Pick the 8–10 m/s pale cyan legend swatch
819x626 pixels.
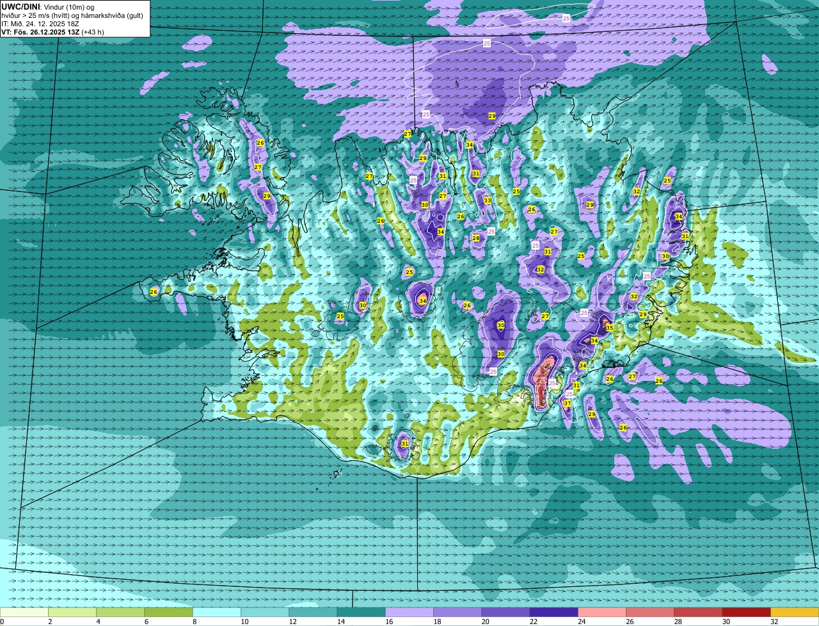217,612
